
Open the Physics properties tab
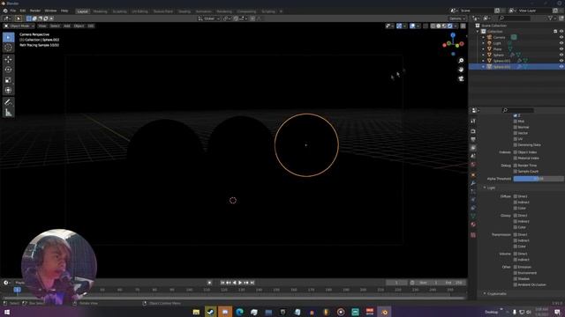coord(473,200)
